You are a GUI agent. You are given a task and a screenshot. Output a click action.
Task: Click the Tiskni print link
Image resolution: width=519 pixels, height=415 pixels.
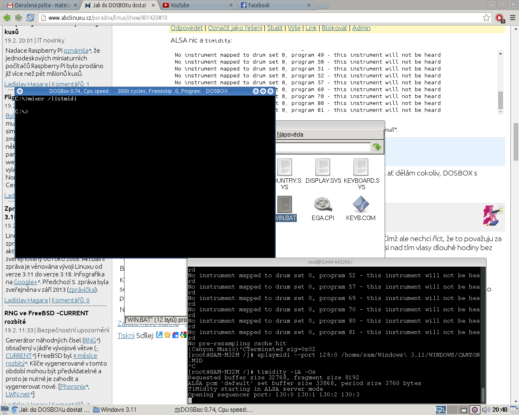[126, 336]
